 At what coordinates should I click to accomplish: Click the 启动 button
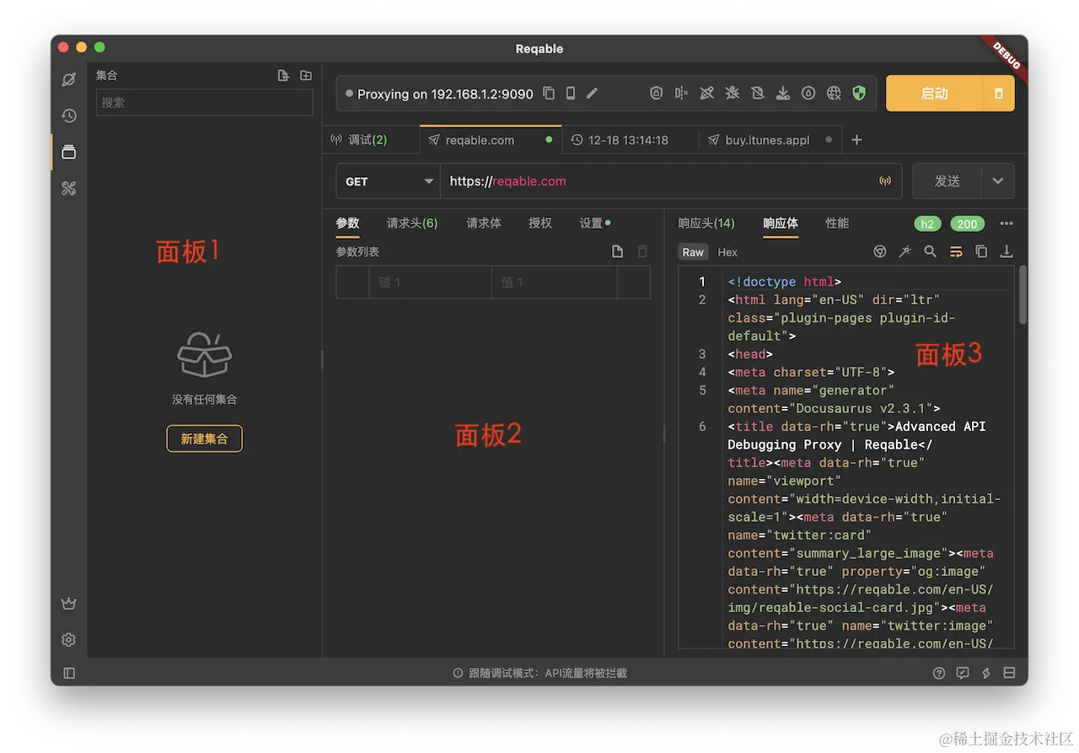(934, 94)
